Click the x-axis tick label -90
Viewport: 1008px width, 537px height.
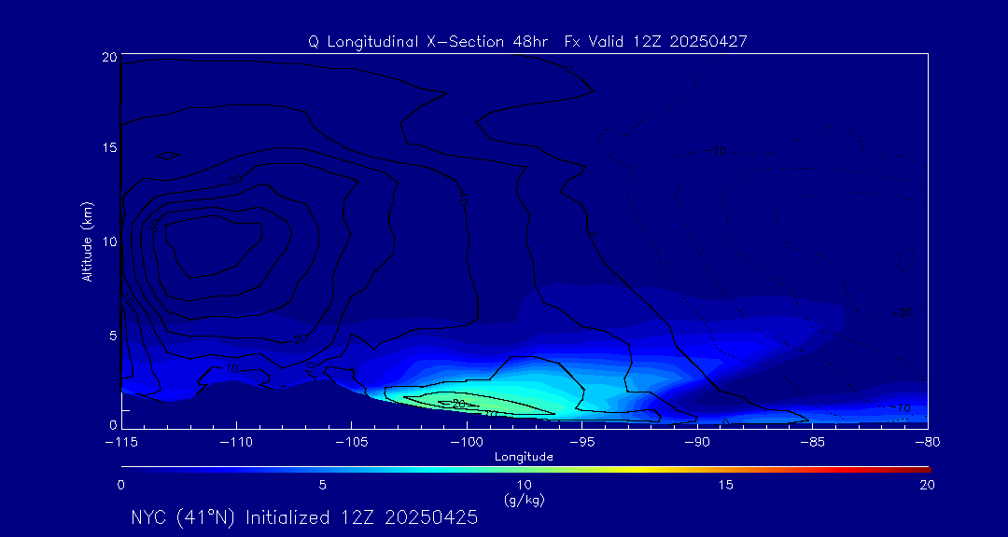tap(697, 443)
